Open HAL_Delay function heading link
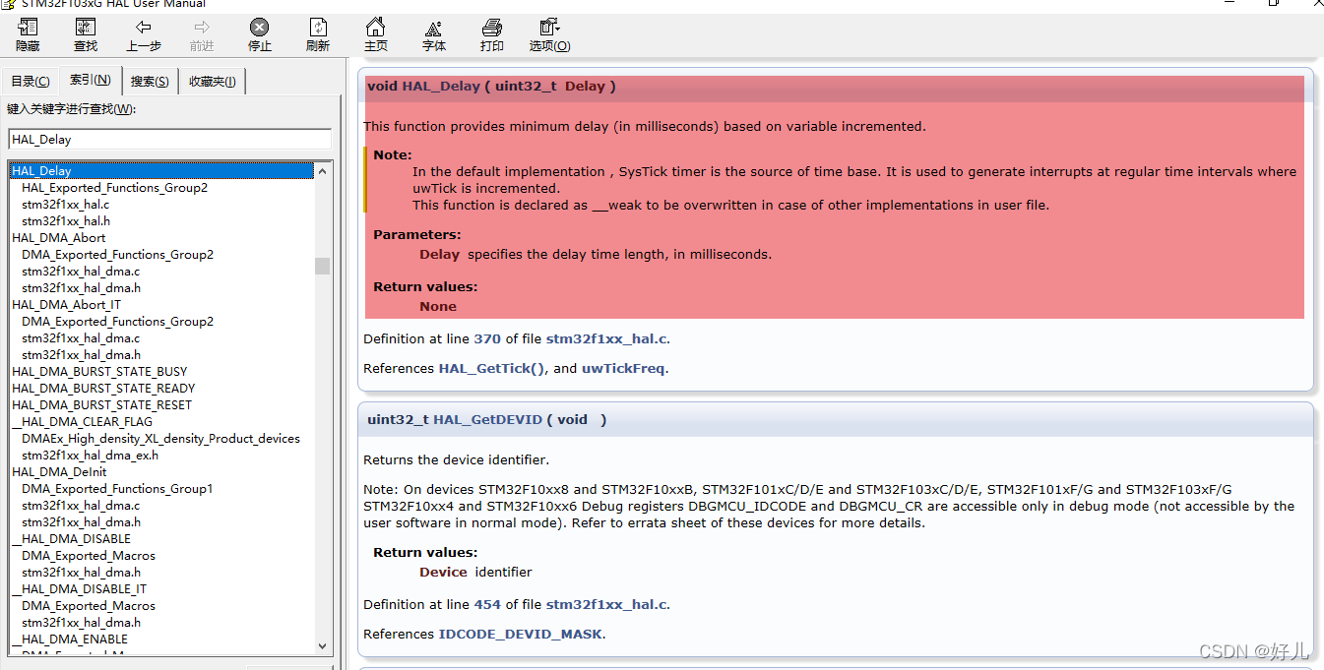Image resolution: width=1324 pixels, height=670 pixels. [441, 86]
